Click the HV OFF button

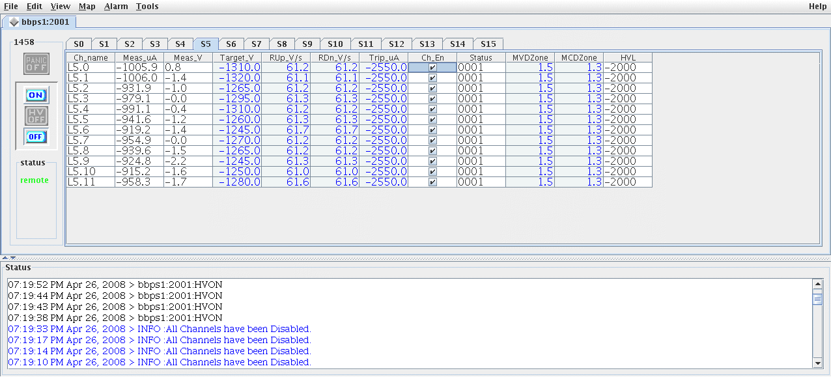coord(36,116)
